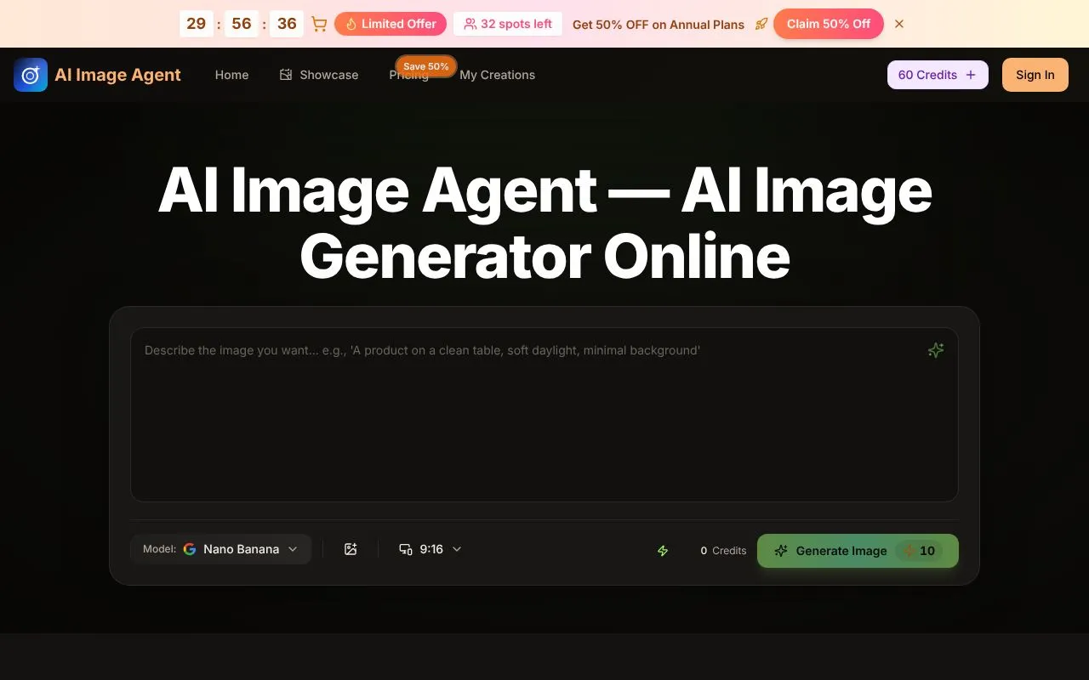Click the prompt description text field
1089x680 pixels.
(x=544, y=415)
